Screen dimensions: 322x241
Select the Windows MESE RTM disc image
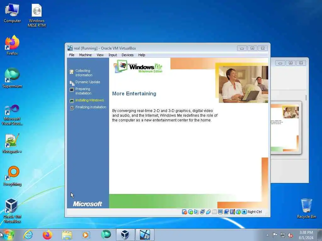36,16
